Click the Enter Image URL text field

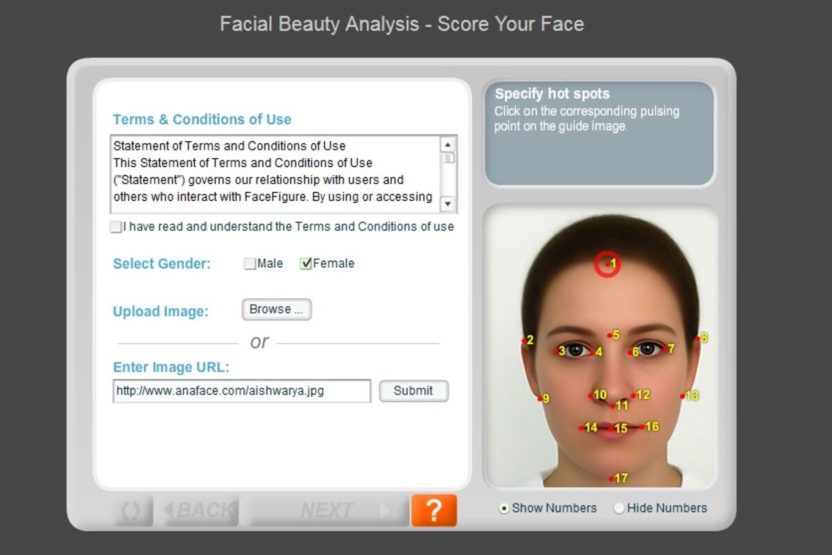click(241, 391)
